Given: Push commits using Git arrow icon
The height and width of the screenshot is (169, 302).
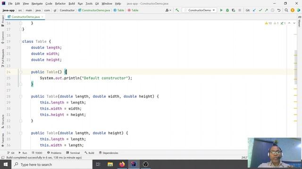Looking at the screenshot, I should [x=266, y=10].
